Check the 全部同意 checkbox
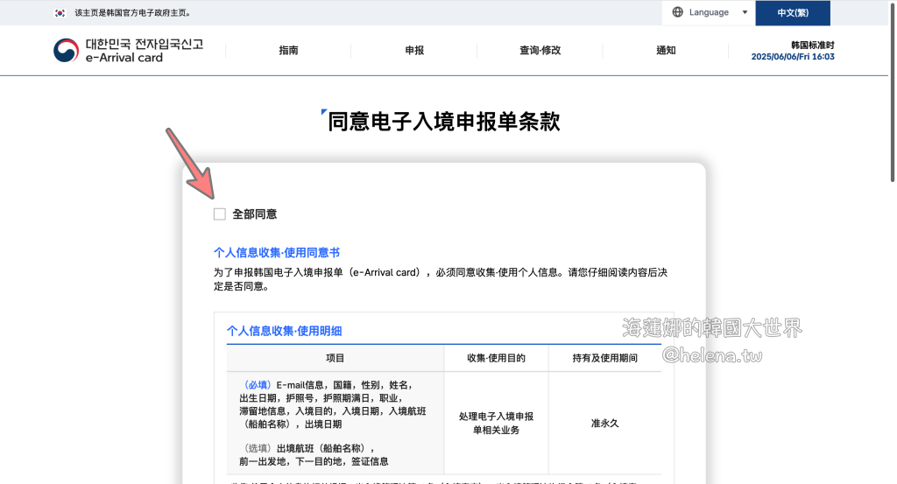 coord(220,214)
